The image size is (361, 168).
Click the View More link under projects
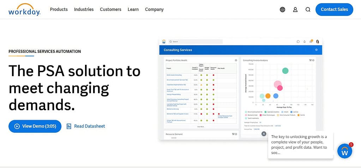point(201,127)
